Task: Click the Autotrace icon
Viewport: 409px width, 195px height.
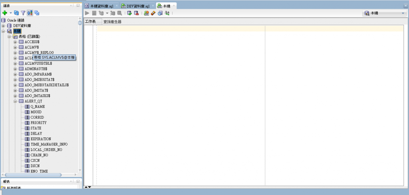Action: point(113,13)
